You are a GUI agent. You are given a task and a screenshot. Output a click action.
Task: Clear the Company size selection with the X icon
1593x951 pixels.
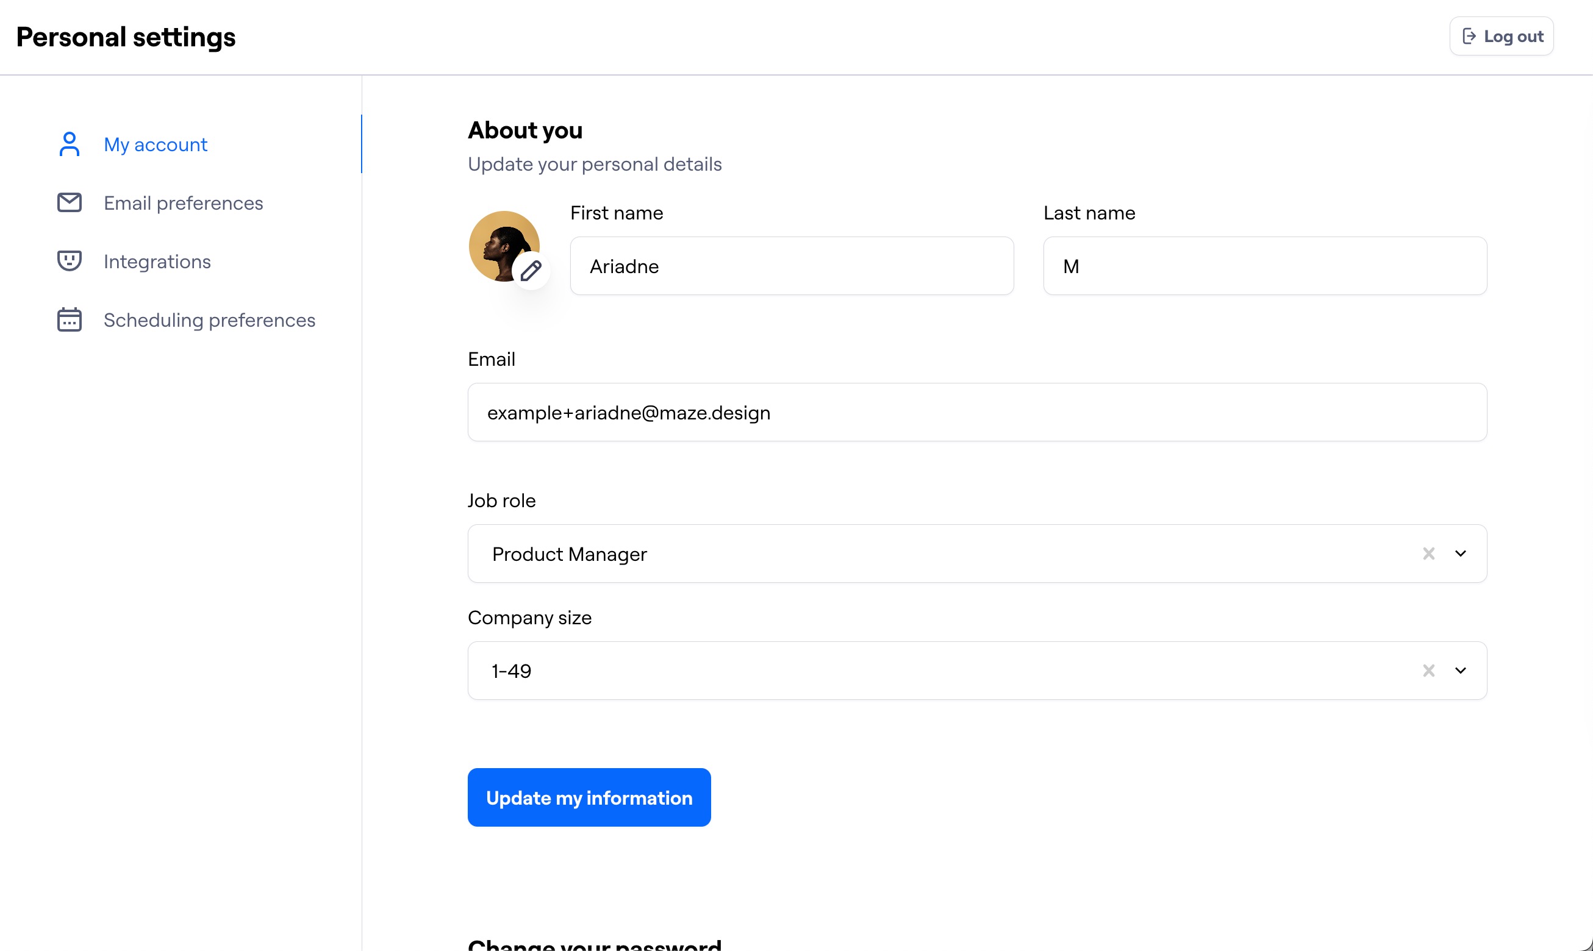(1429, 671)
